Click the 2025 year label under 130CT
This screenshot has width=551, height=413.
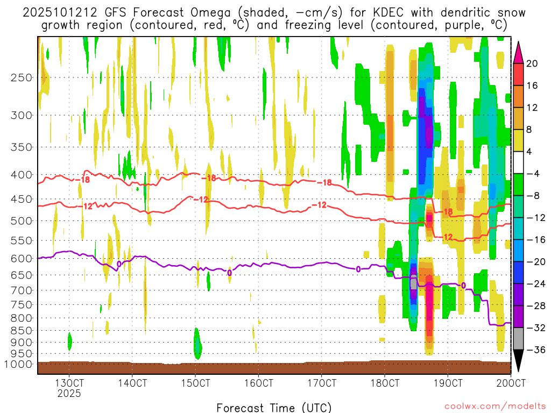(69, 393)
